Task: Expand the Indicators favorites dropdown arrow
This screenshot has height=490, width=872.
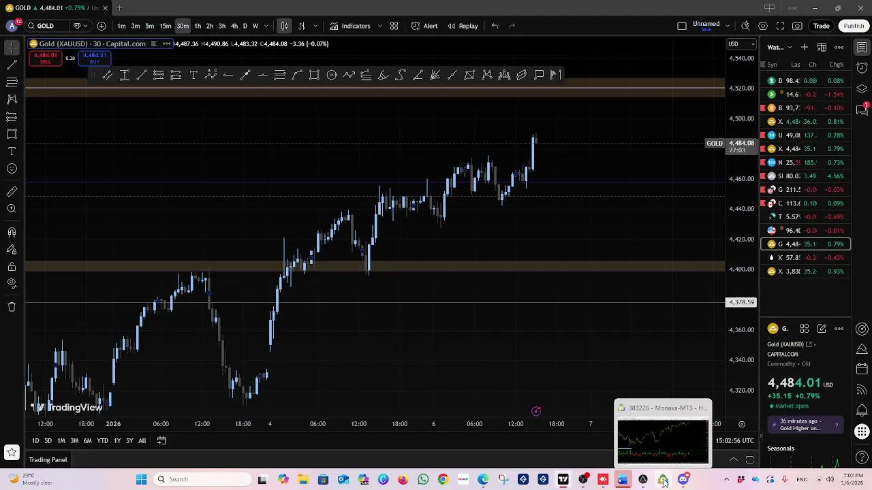Action: pyautogui.click(x=379, y=26)
